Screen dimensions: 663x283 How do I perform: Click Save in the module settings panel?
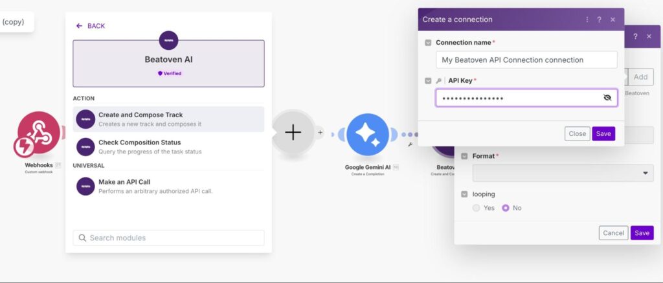coord(642,233)
